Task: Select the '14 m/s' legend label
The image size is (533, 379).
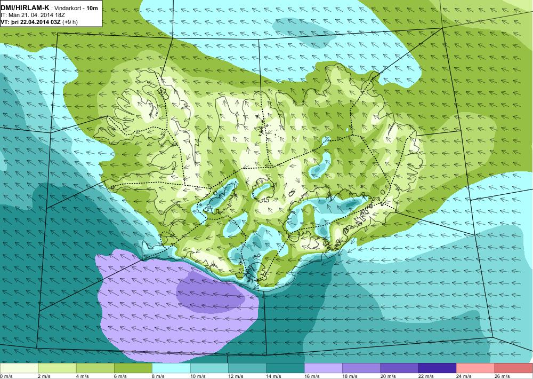Action: 274,376
